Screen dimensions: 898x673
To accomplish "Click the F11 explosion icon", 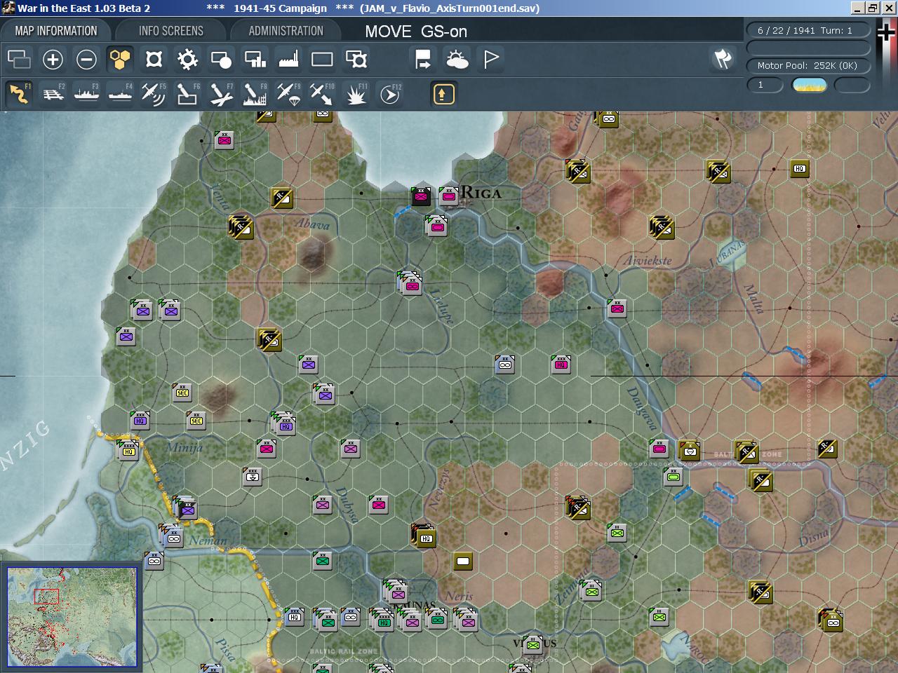I will tap(356, 94).
